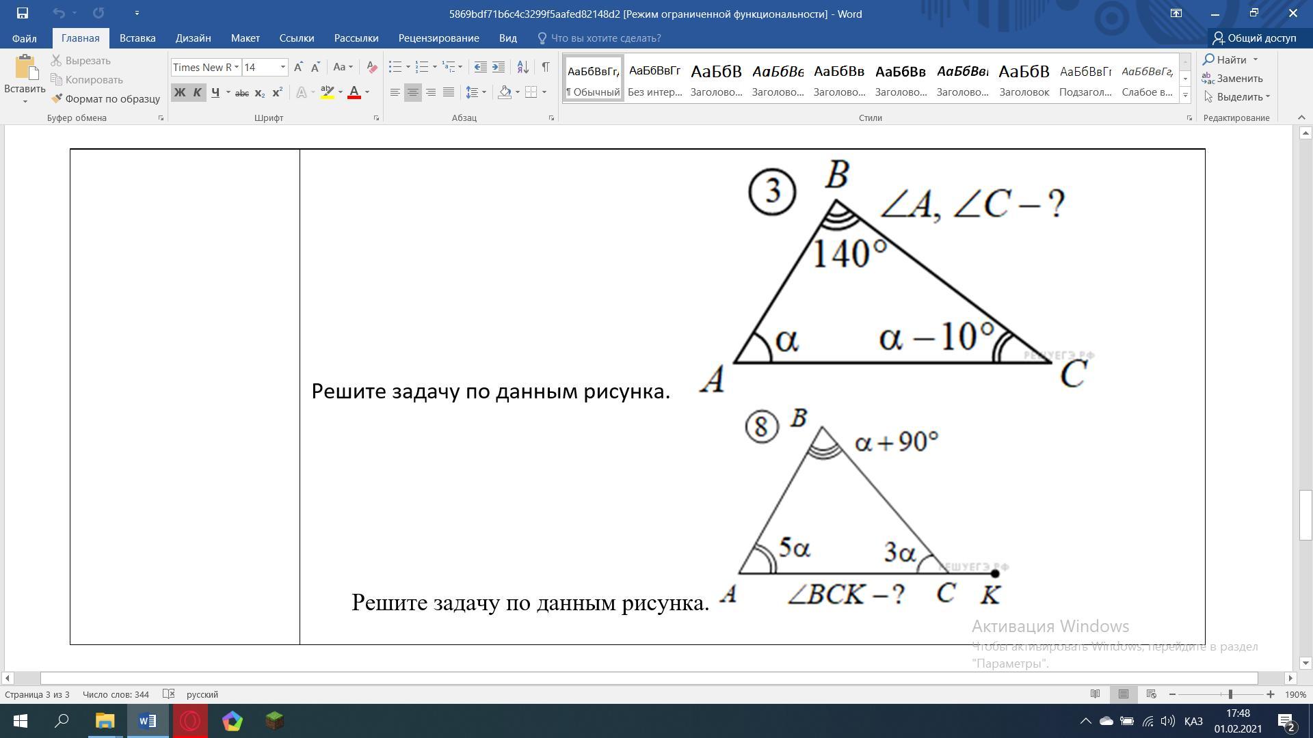Screen dimensions: 1313x738
Task: Toggle Print Layout view in status bar
Action: click(1124, 694)
